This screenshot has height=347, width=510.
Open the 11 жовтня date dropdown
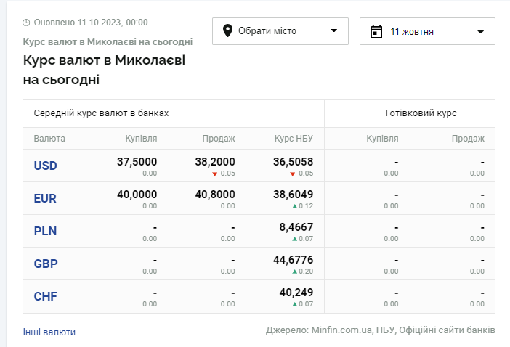click(x=427, y=31)
